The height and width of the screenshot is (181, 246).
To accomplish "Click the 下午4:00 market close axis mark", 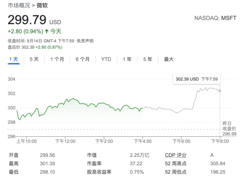I will 143,141.
